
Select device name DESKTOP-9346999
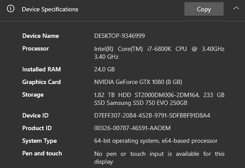pyautogui.click(x=119, y=36)
